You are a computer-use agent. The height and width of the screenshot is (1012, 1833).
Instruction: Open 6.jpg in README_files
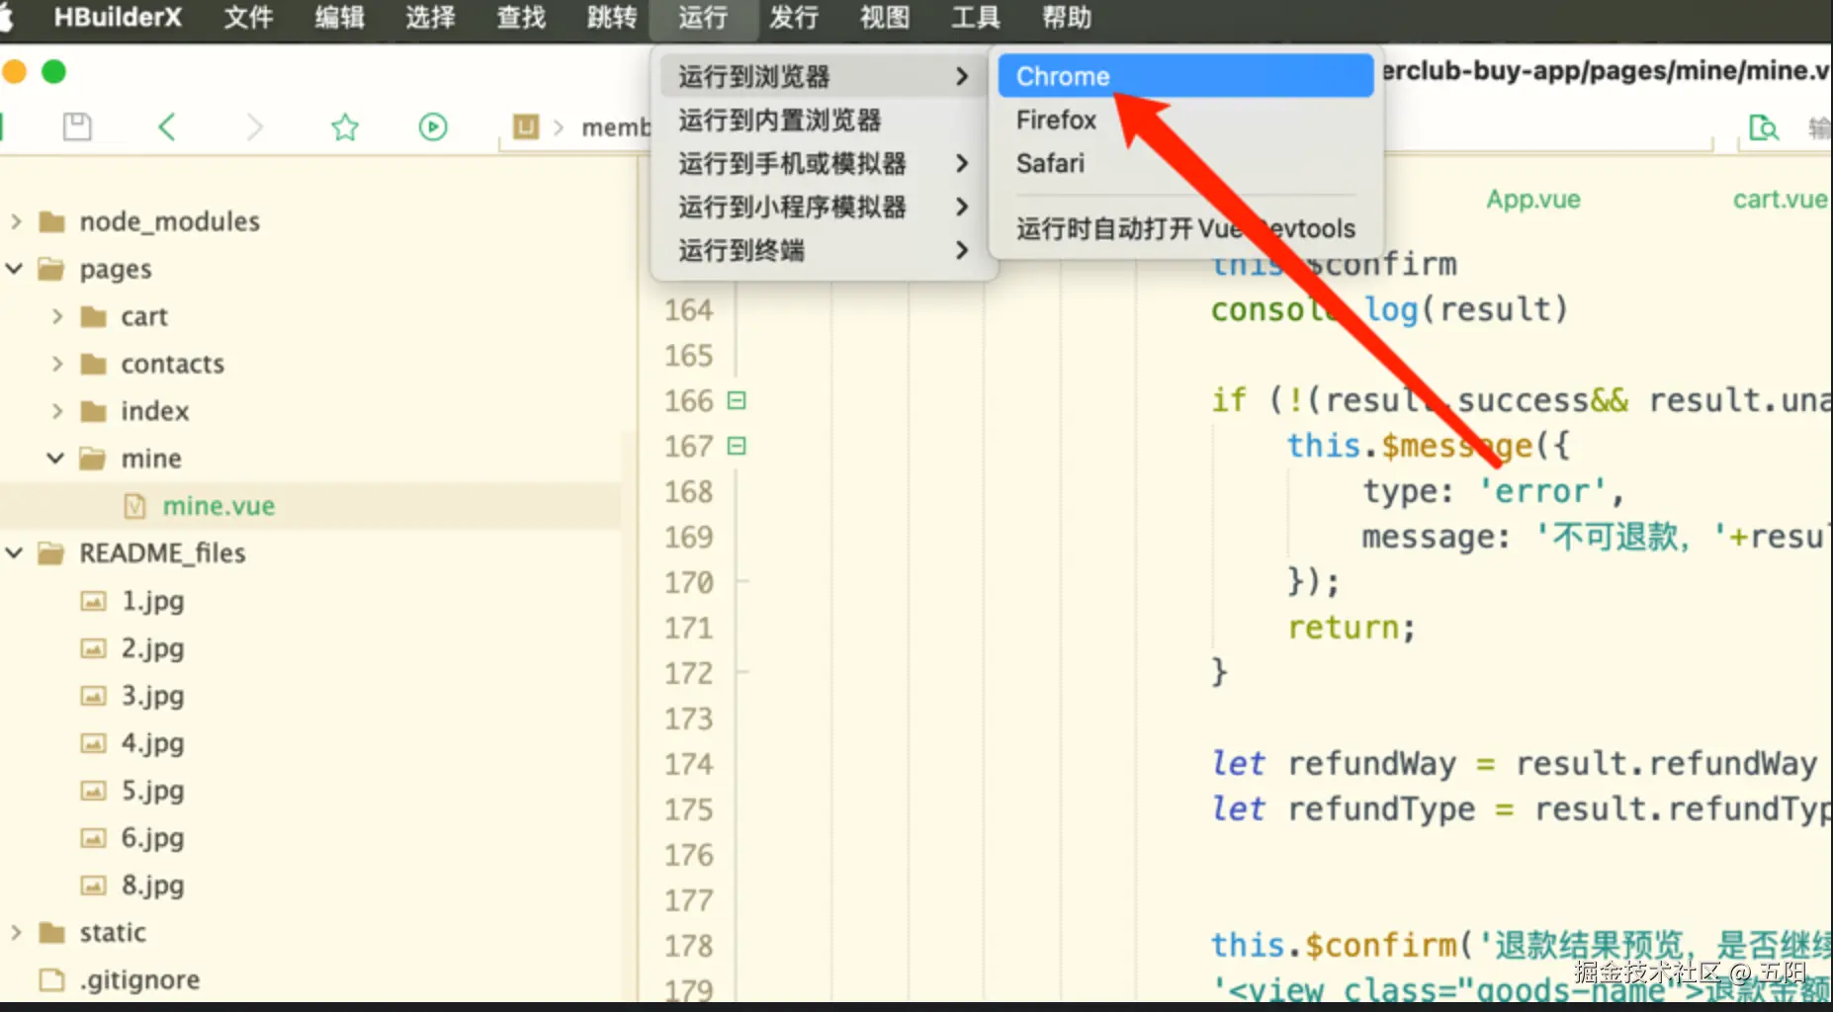(152, 838)
